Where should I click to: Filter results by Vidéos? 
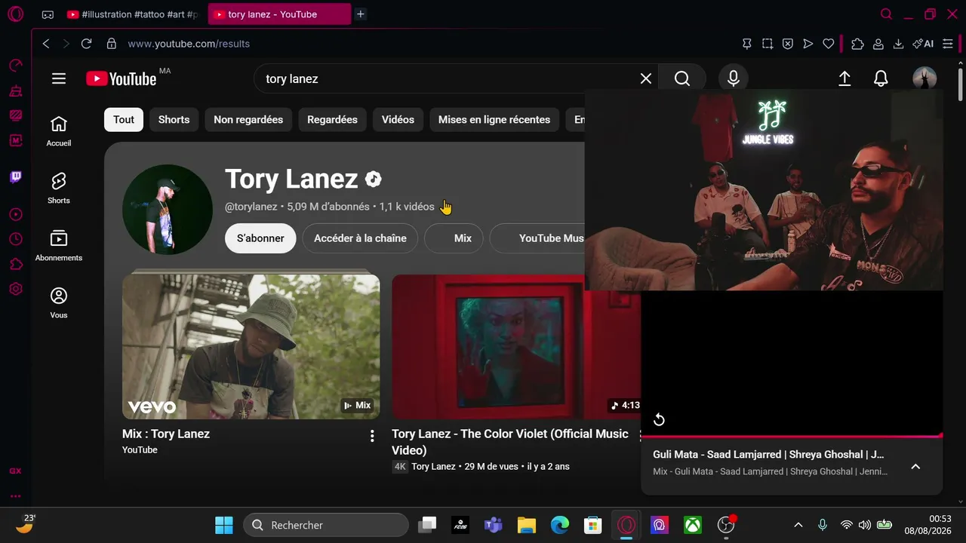pyautogui.click(x=398, y=119)
